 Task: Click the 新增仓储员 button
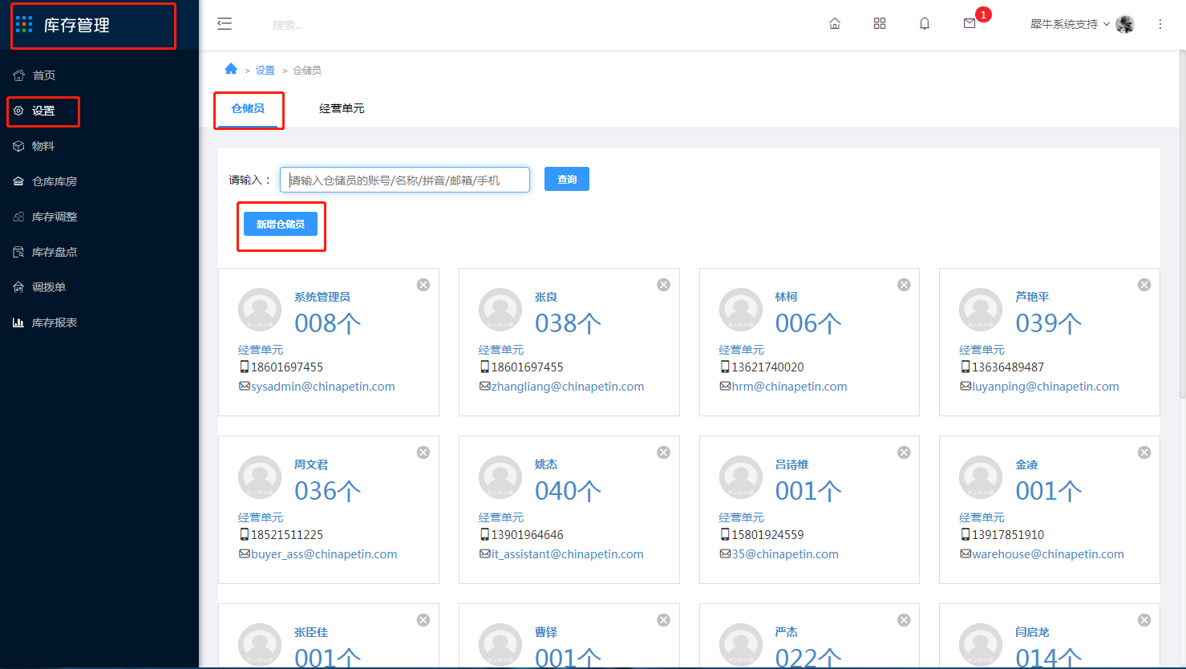[281, 224]
